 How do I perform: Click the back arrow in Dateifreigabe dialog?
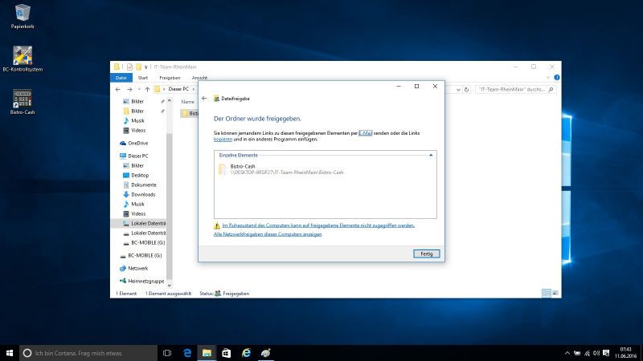pos(204,98)
